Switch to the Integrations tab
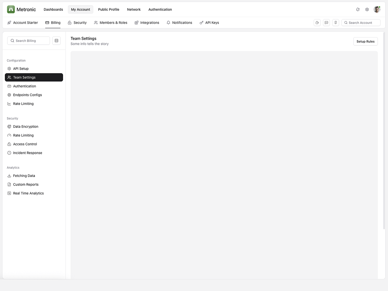This screenshot has height=291, width=388. (x=147, y=23)
